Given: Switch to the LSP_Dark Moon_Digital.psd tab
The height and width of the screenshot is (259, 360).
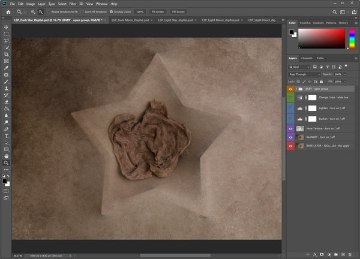Looking at the screenshot, I should coord(130,20).
